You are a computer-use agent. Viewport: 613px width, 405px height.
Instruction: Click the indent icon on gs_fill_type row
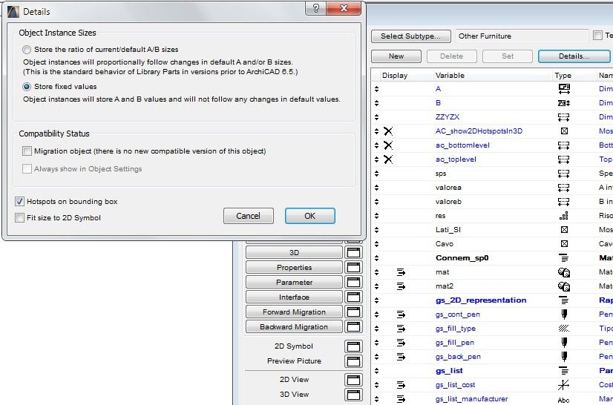click(x=401, y=329)
